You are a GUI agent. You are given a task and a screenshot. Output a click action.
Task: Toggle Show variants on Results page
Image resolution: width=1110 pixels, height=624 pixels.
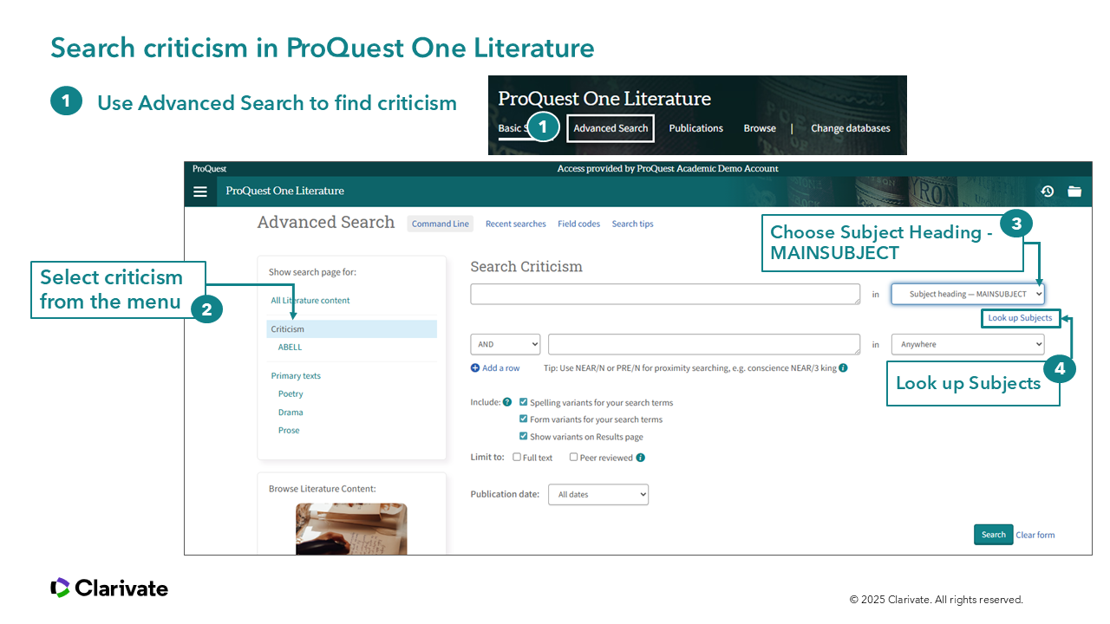523,436
